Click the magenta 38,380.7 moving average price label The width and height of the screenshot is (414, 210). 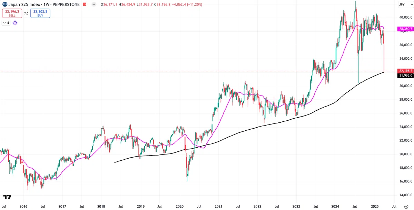(x=406, y=29)
